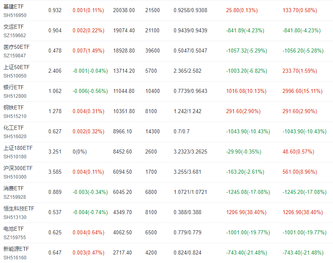The height and width of the screenshot is (263, 333).
Task: Open the 沪深300ETF fund name
Action: click(x=18, y=168)
